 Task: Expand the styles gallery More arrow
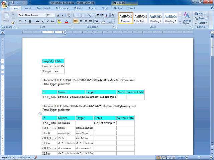coord(180,22)
